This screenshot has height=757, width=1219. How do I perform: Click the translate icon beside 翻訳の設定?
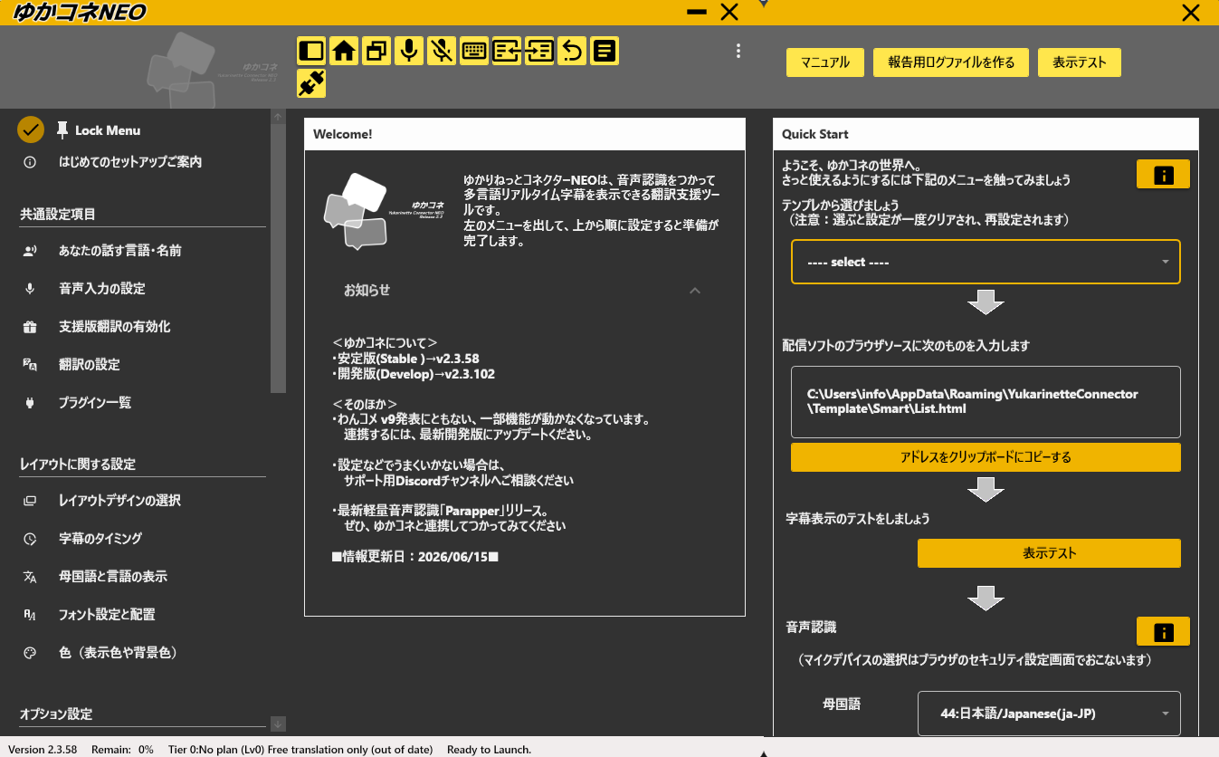(x=30, y=365)
